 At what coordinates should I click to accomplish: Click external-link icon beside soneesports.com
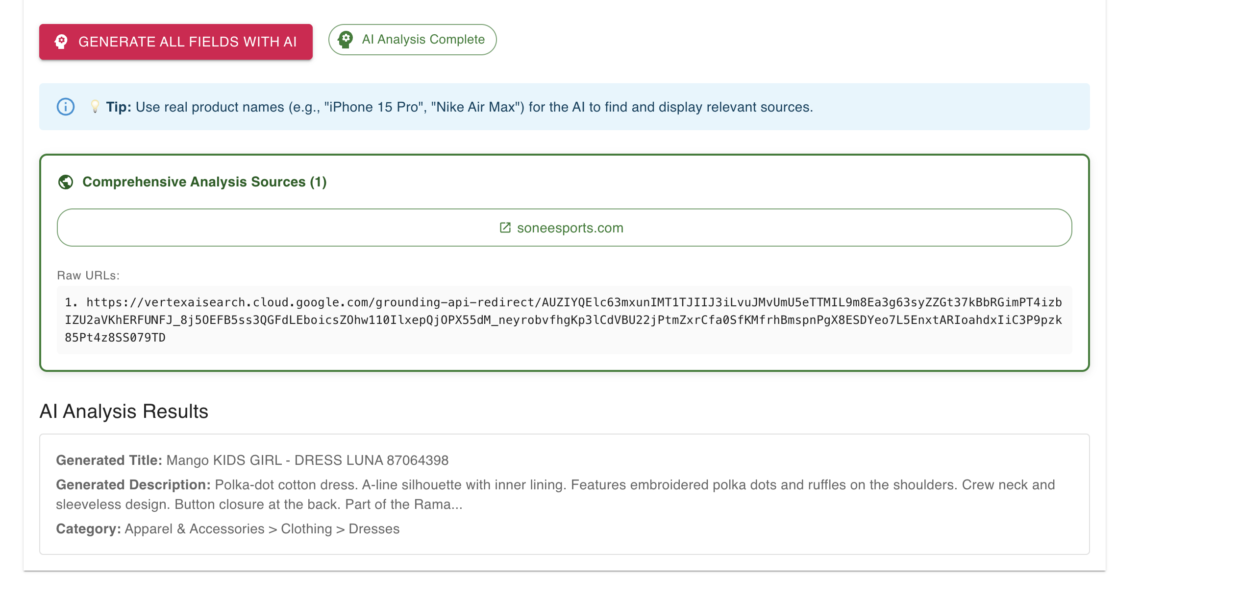(505, 228)
